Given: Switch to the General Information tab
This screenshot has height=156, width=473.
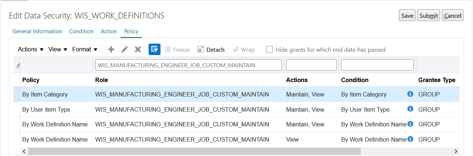Looking at the screenshot, I should click(37, 31).
